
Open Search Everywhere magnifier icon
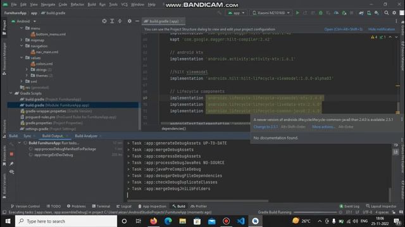click(x=387, y=13)
